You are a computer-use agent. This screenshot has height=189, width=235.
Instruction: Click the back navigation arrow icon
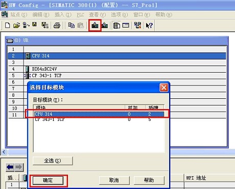pos(10,167)
